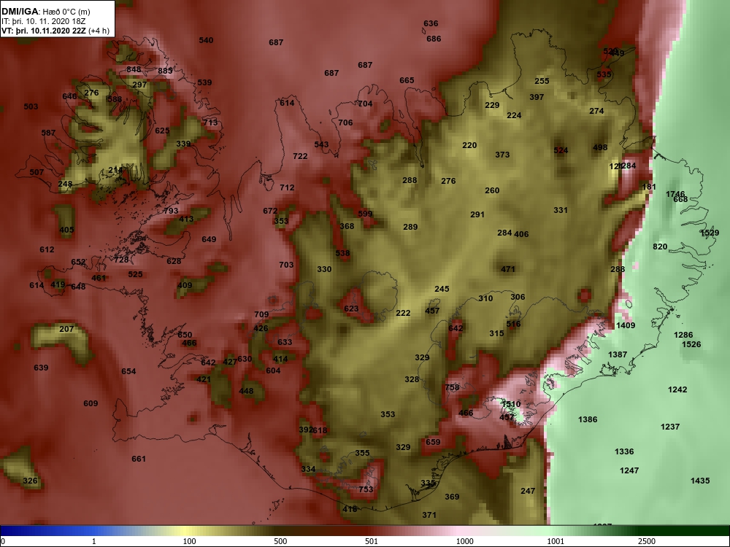Viewport: 730px width, 547px height.
Task: Click the map value "181"
Action: click(x=648, y=187)
